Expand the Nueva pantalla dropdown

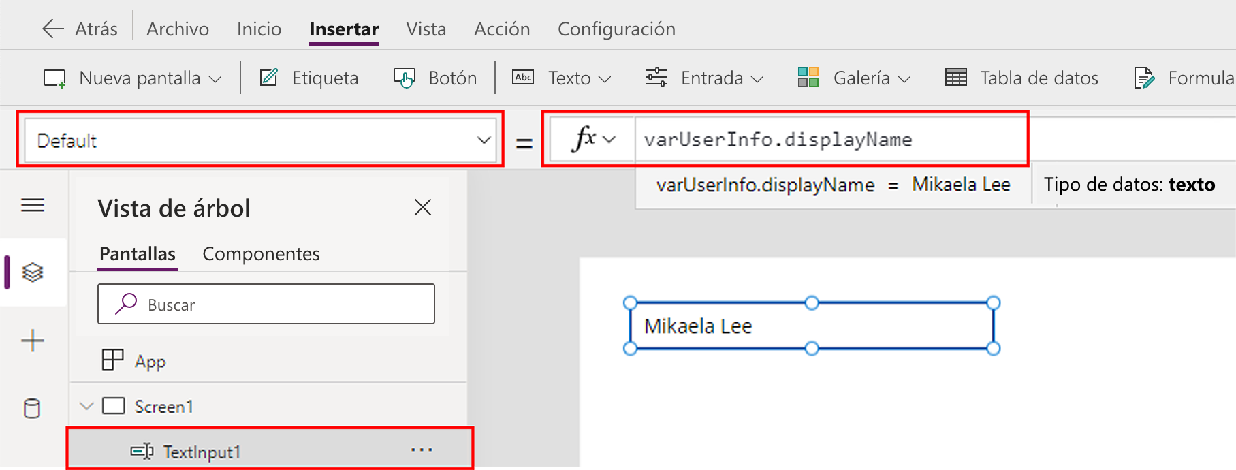tap(133, 78)
